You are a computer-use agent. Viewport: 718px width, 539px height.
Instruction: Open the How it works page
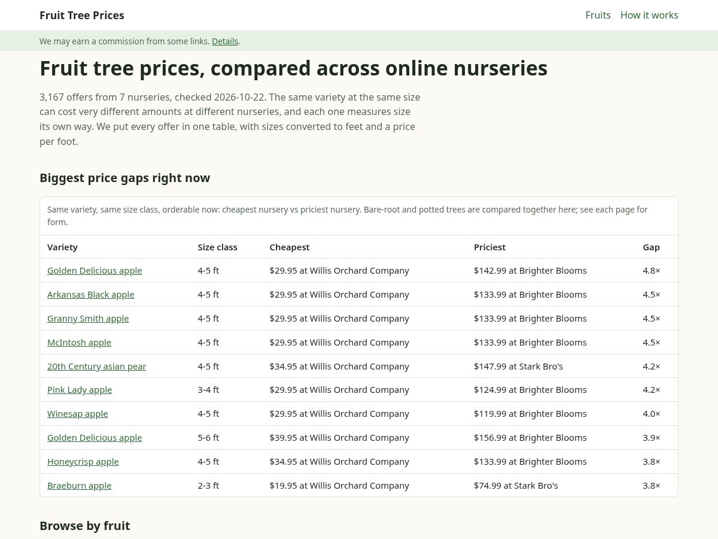pyautogui.click(x=649, y=15)
